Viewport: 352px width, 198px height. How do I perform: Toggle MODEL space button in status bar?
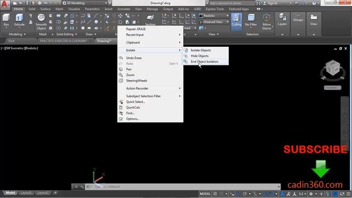point(205,194)
